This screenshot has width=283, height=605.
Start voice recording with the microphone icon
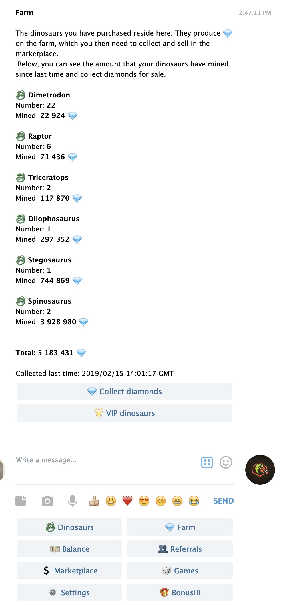pyautogui.click(x=73, y=501)
